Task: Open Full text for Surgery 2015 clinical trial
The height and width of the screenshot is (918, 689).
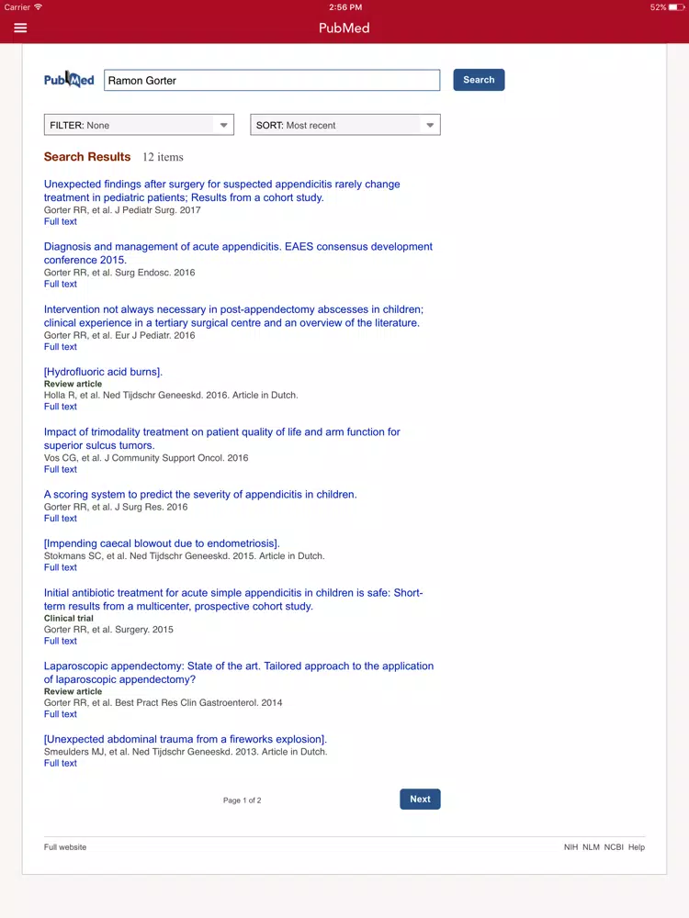Action: tap(61, 641)
